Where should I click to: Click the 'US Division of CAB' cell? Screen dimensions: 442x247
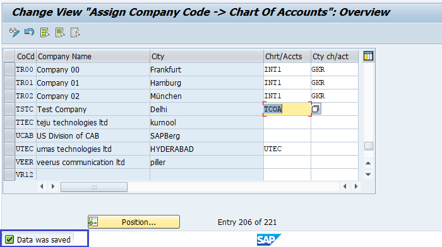93,135
